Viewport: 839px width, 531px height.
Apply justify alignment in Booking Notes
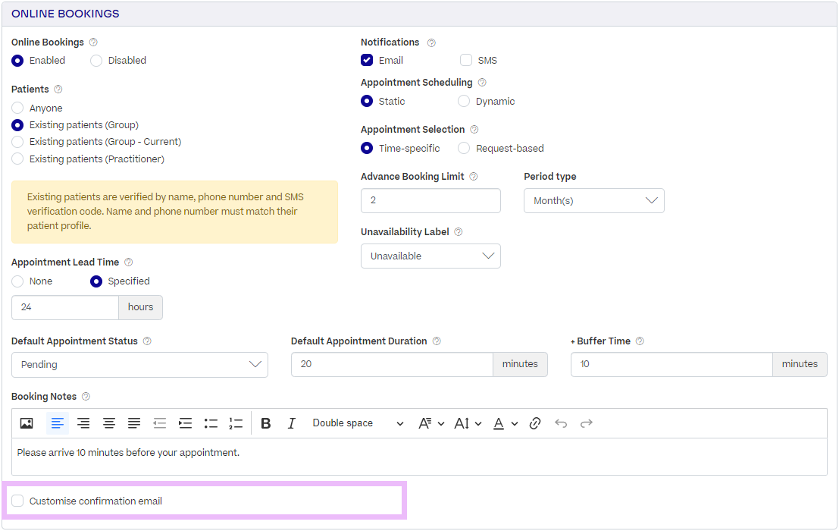133,423
